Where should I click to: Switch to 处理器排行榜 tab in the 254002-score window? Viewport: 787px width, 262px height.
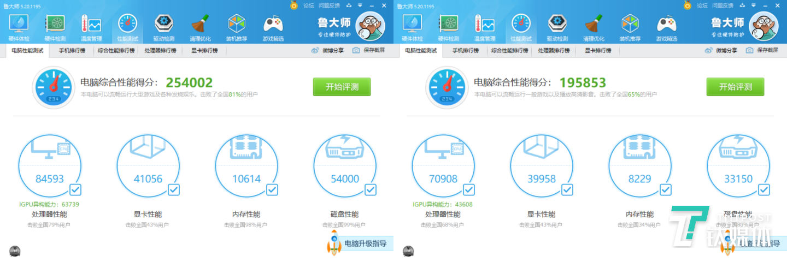point(160,50)
